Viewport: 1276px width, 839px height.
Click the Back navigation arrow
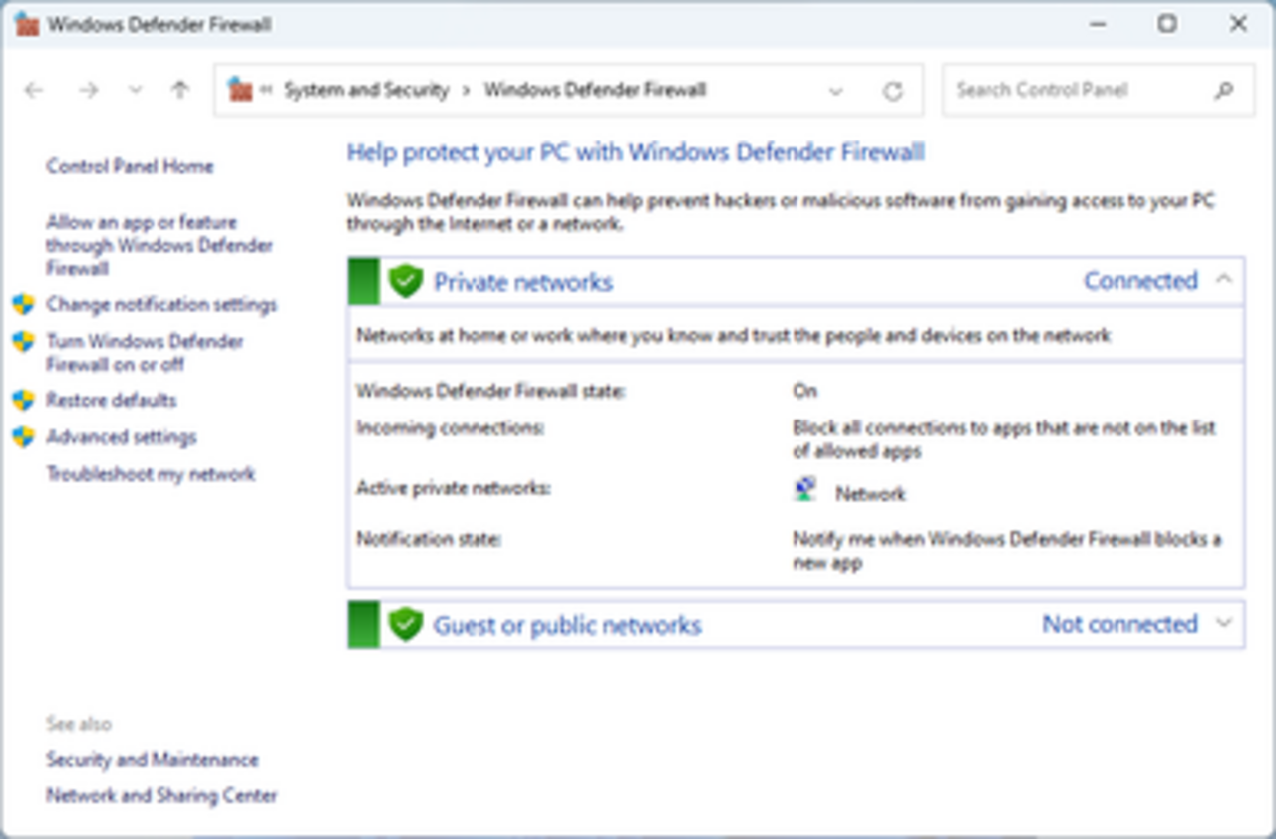[x=34, y=90]
